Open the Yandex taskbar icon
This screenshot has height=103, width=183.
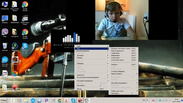click(x=67, y=100)
